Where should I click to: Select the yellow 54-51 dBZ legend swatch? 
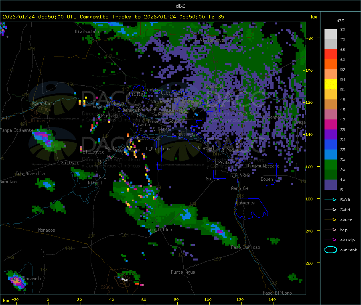331,85
